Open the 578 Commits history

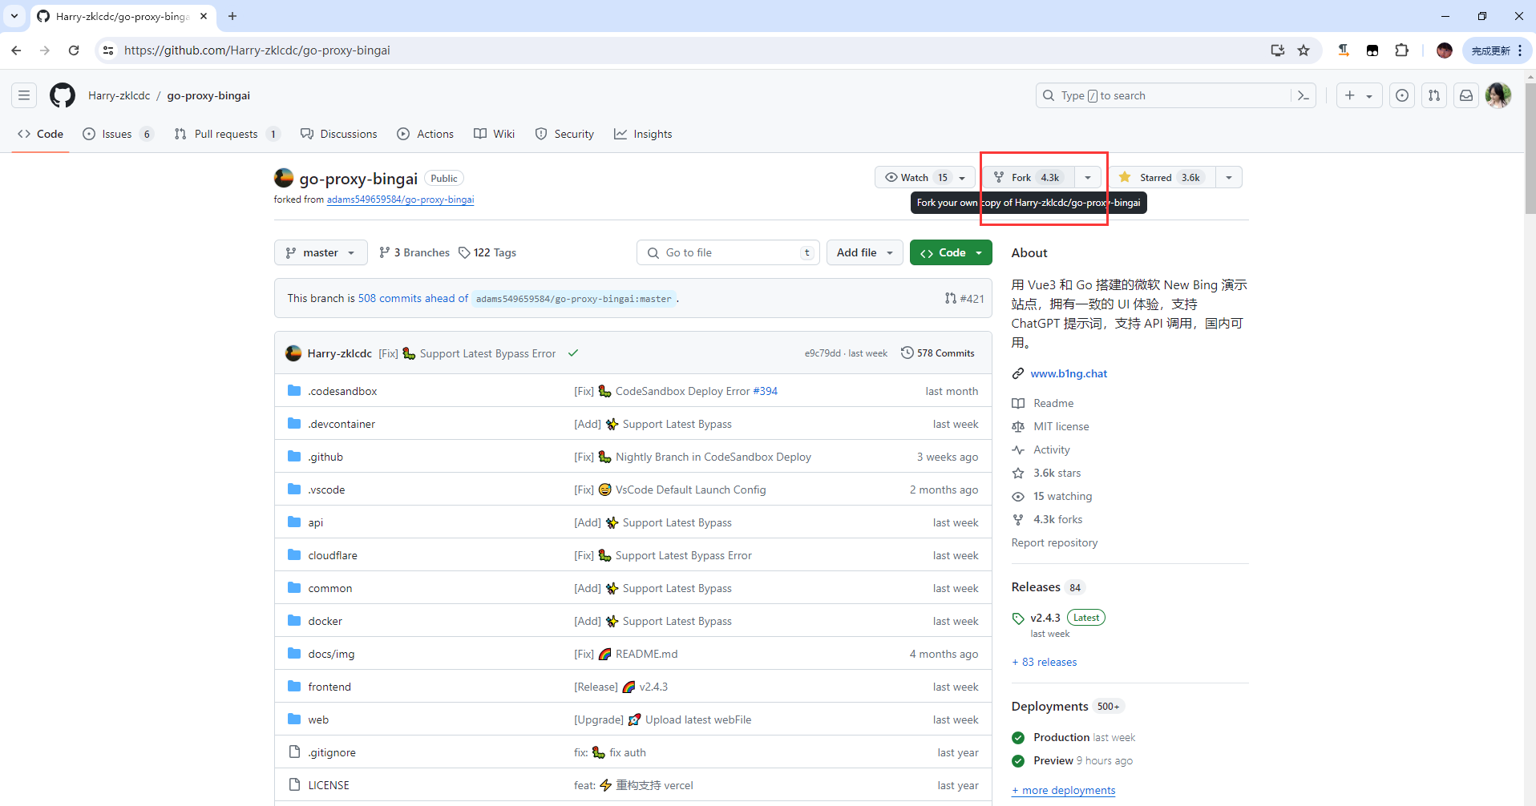coord(938,353)
